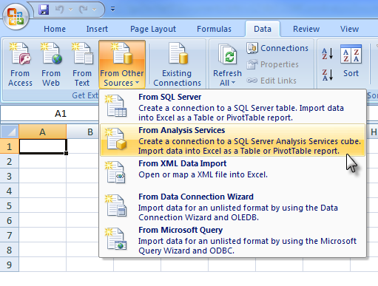The width and height of the screenshot is (378, 286).
Task: Select row 8 header
Action: (x=10, y=250)
